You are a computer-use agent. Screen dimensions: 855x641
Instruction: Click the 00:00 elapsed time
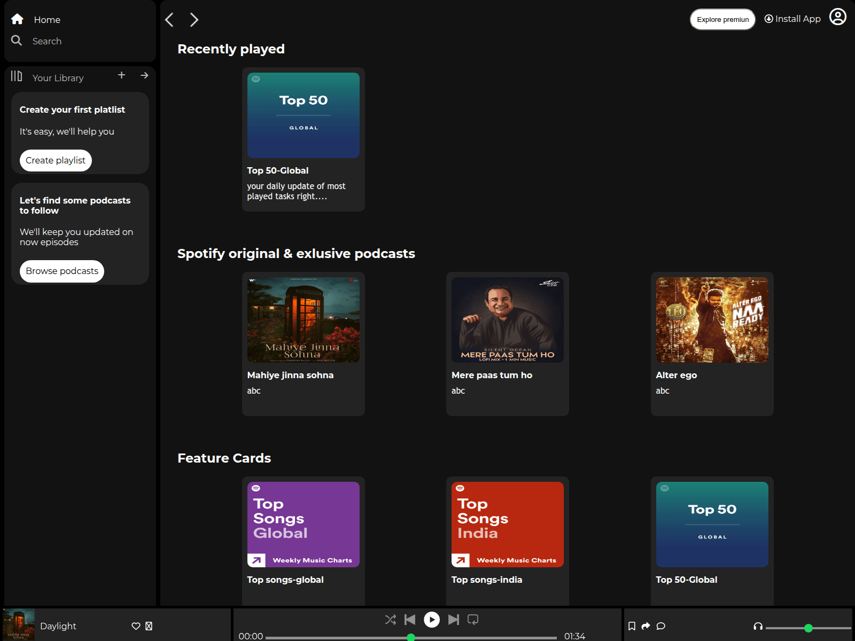251,636
